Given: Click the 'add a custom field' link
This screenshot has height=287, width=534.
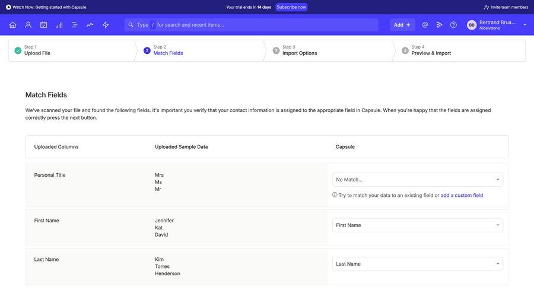Looking at the screenshot, I should click(x=462, y=195).
